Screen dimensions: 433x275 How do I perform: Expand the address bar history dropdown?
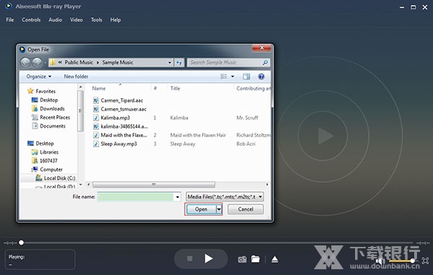[x=170, y=63]
